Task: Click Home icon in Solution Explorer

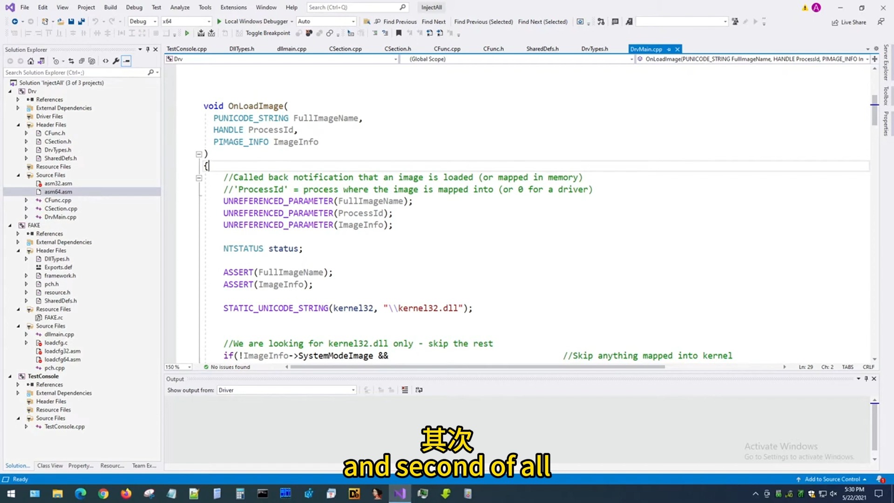Action: (31, 61)
